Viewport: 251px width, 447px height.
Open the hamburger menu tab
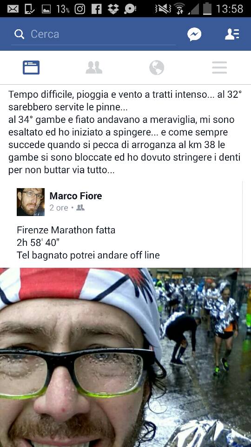pos(219,68)
